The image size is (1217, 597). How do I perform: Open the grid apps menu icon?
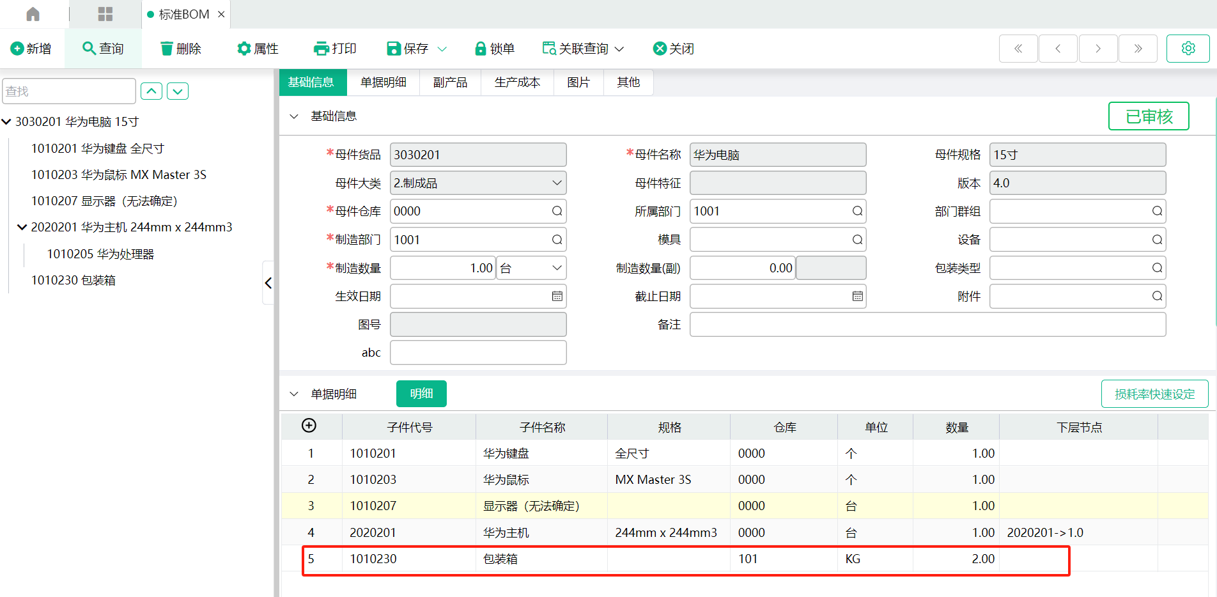[105, 14]
